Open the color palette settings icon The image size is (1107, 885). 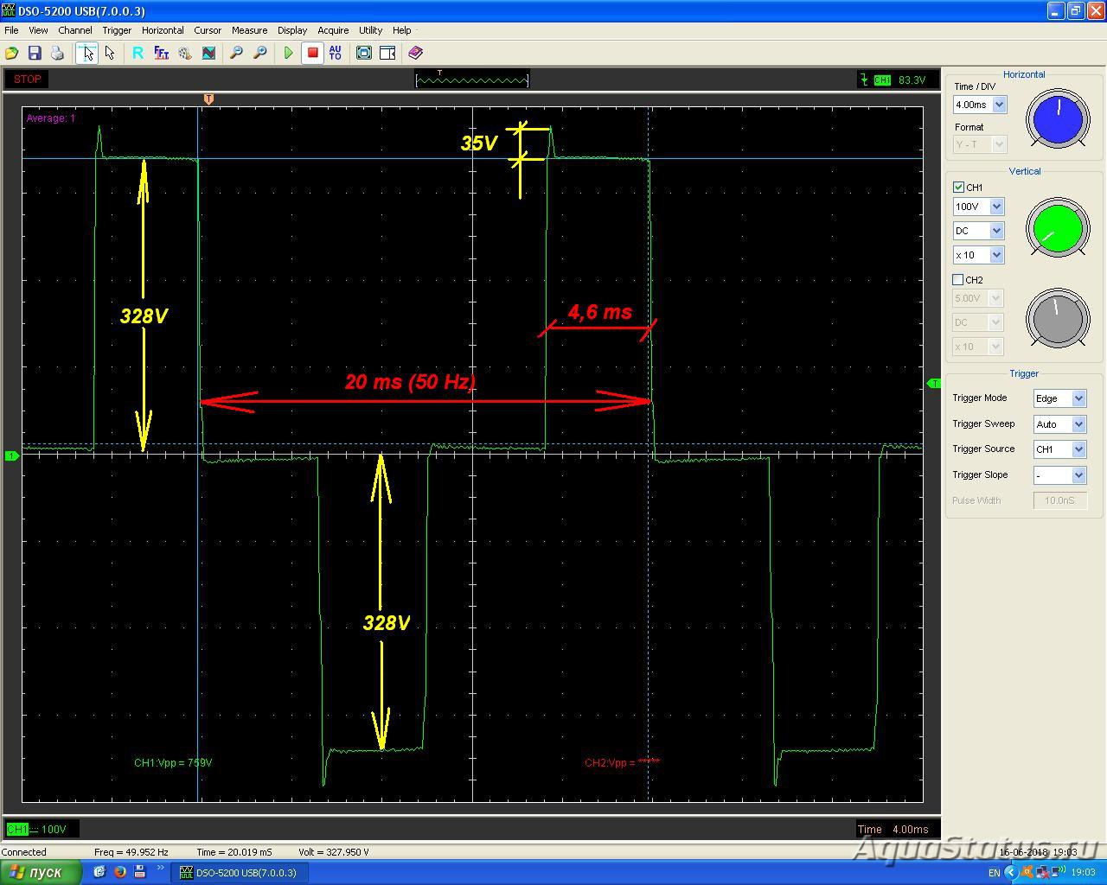(184, 53)
